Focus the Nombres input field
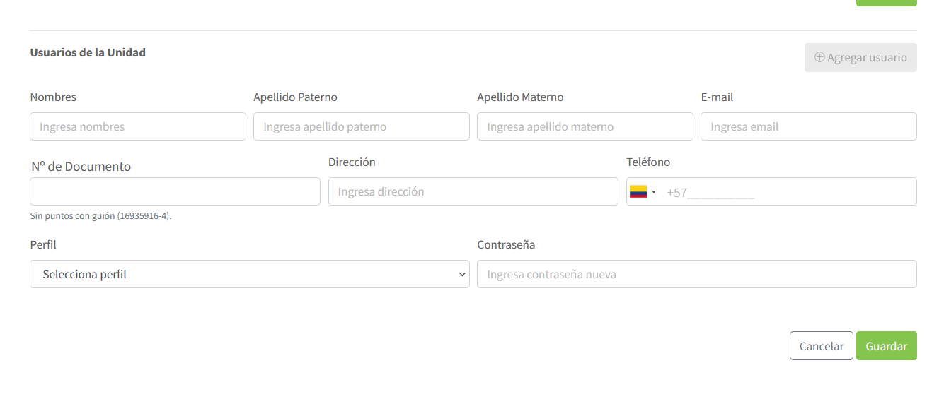This screenshot has height=399, width=927. [138, 126]
